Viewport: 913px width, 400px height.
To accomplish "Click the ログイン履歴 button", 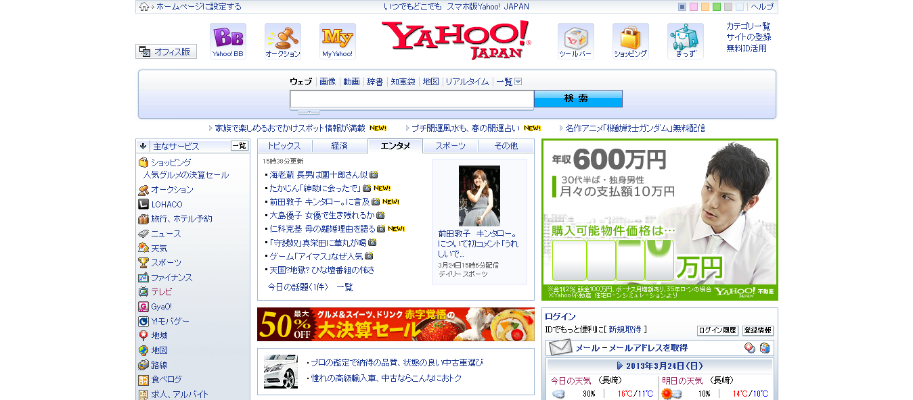I will click(x=717, y=330).
